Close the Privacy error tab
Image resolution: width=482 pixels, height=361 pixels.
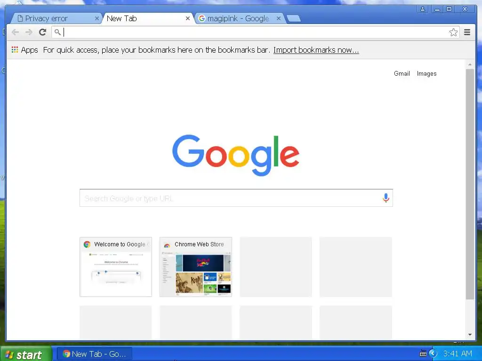pyautogui.click(x=96, y=18)
